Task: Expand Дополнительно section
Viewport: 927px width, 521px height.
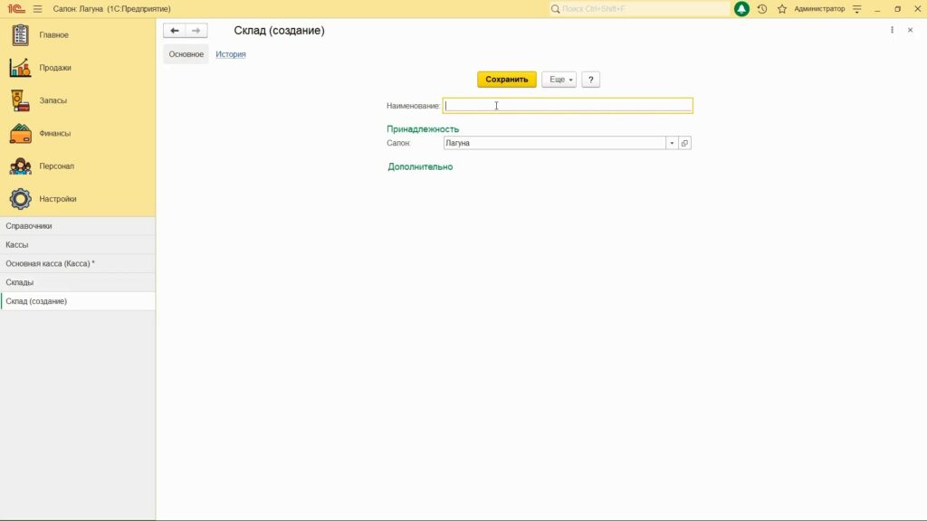Action: pyautogui.click(x=420, y=167)
